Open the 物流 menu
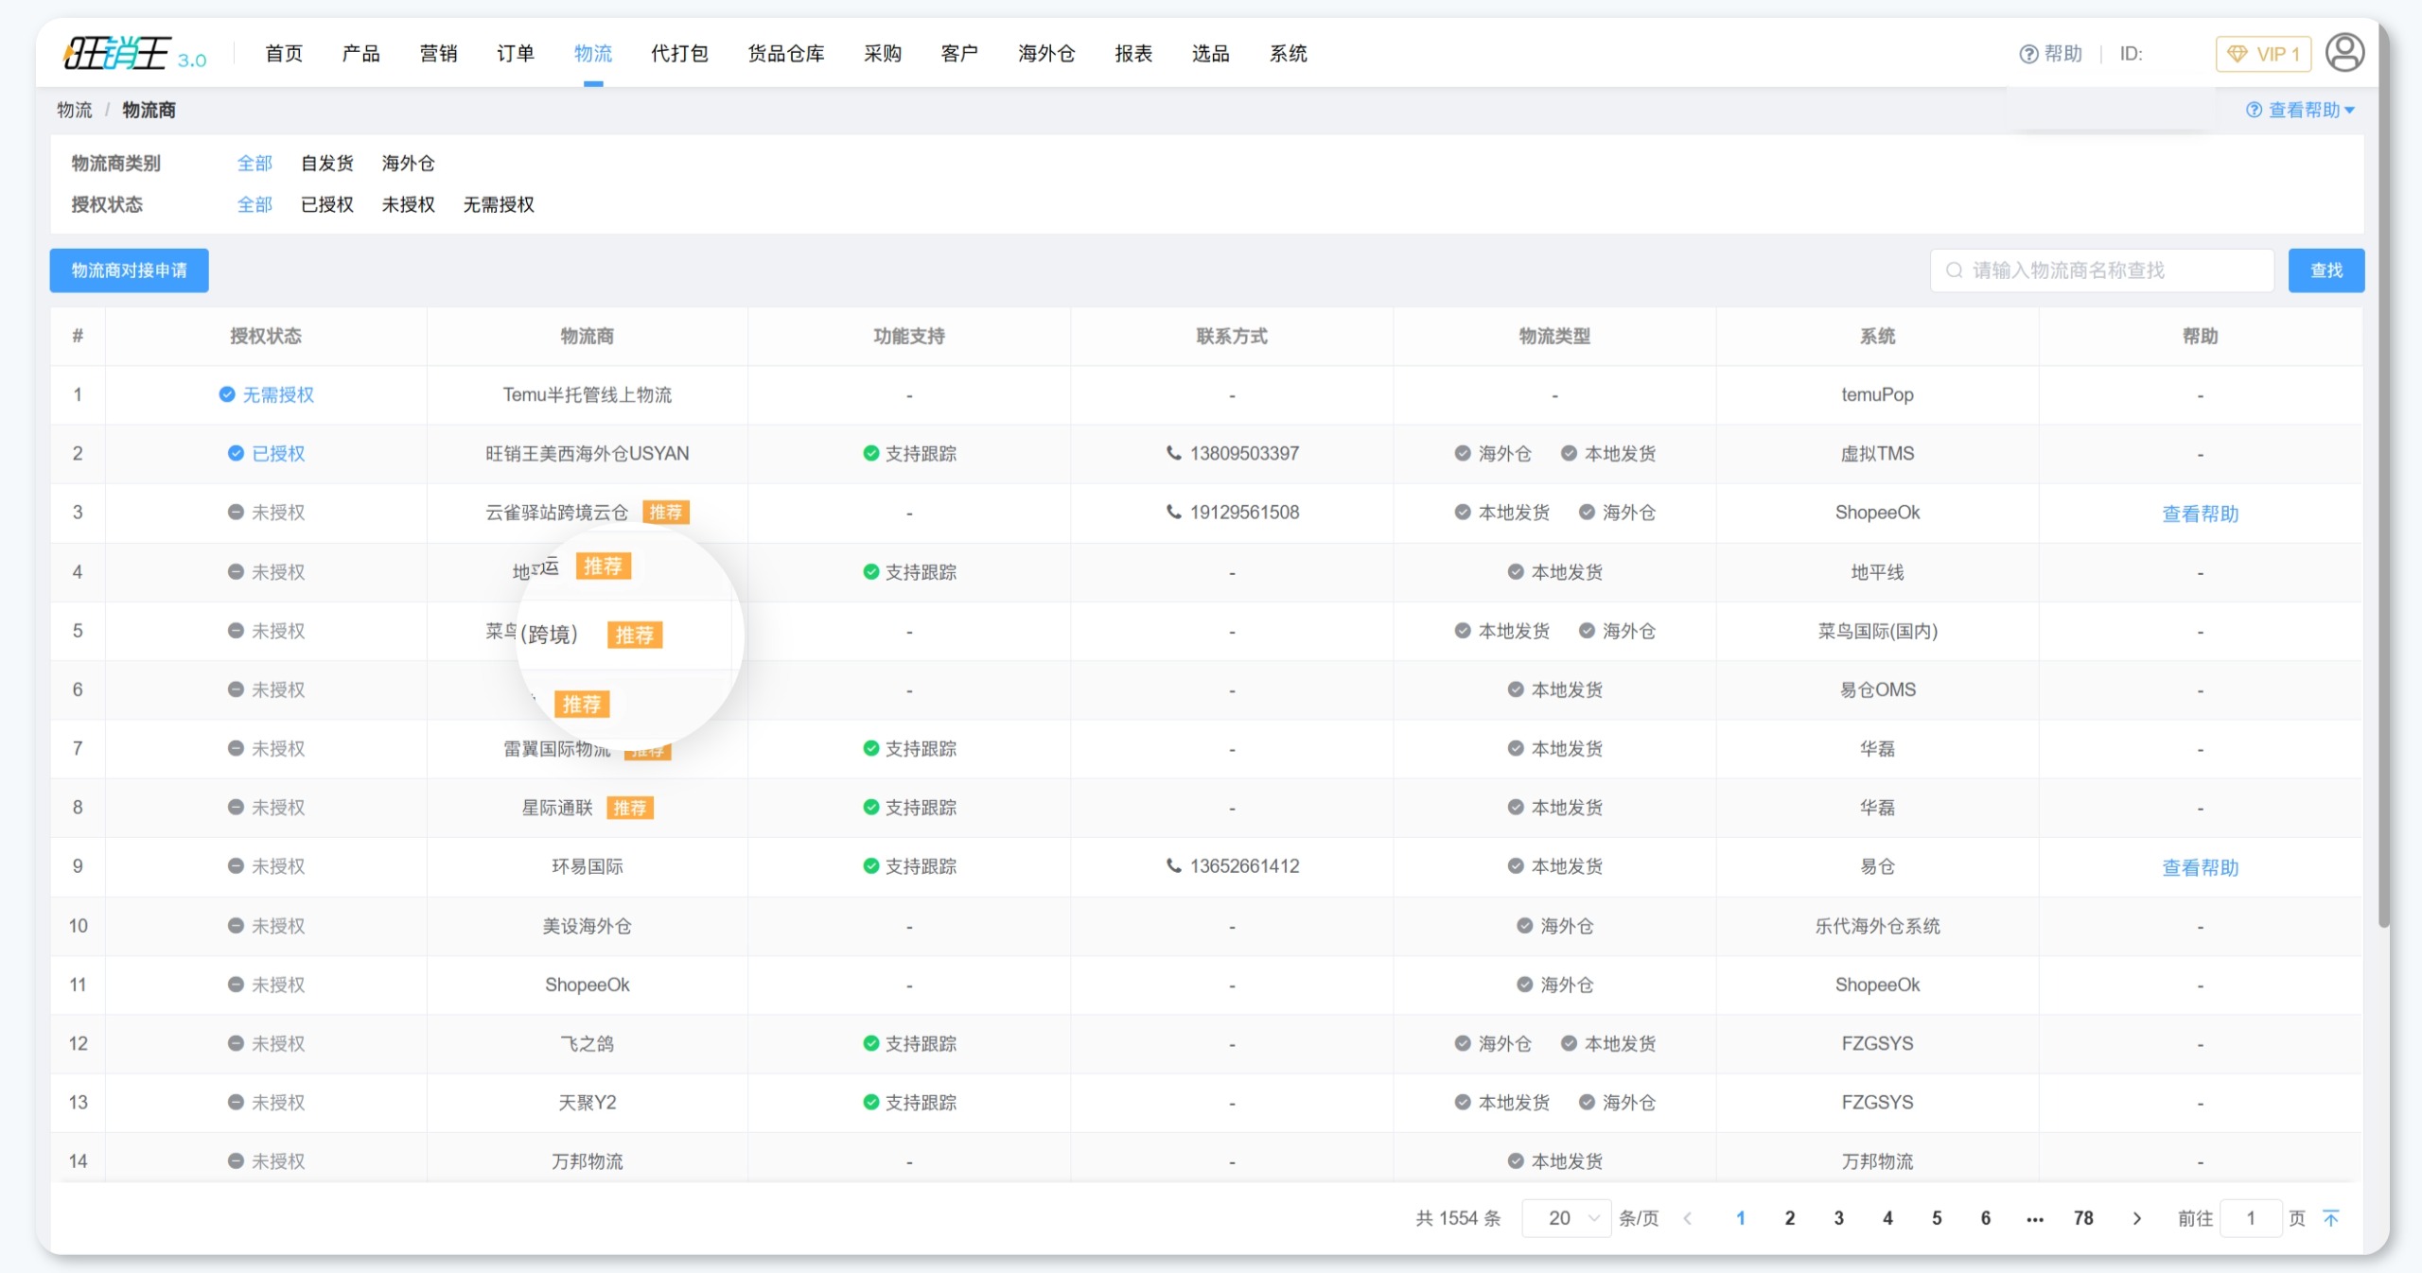This screenshot has height=1273, width=2422. [x=593, y=53]
